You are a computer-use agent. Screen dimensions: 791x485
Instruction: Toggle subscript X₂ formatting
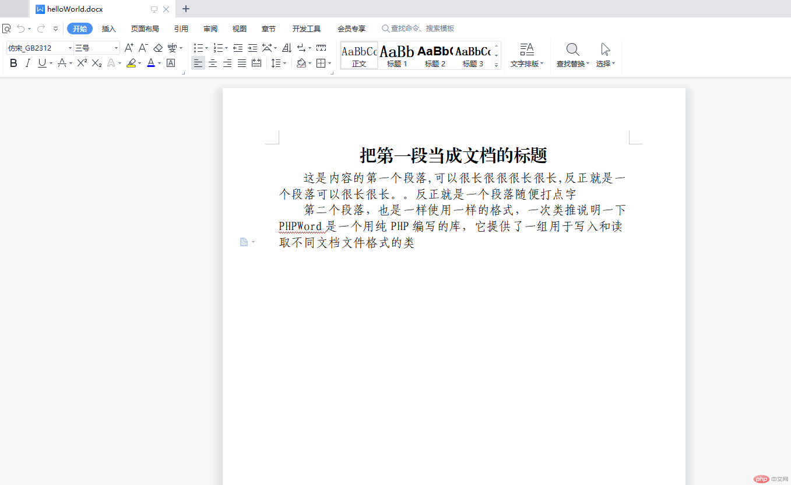coord(97,63)
